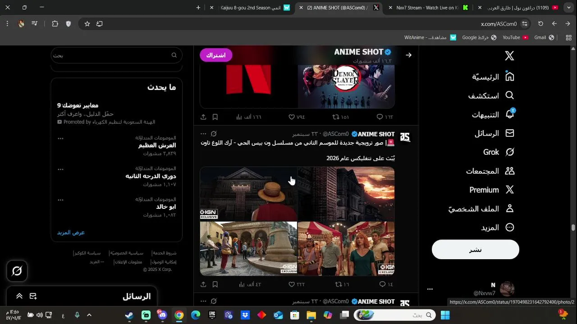The height and width of the screenshot is (324, 577).
Task: Open Chrome tab search dropdown
Action: pyautogui.click(x=569, y=8)
